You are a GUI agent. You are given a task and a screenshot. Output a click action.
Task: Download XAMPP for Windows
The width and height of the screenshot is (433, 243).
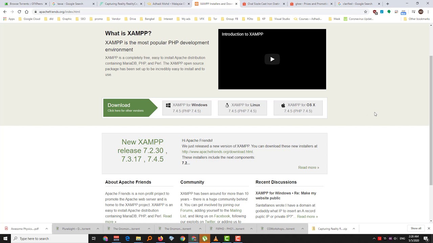click(x=187, y=108)
